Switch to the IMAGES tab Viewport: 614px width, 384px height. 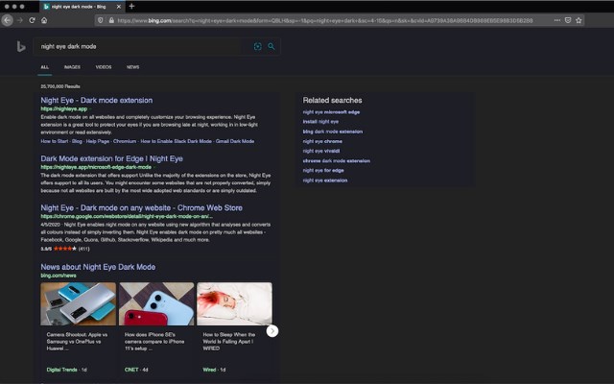[72, 67]
